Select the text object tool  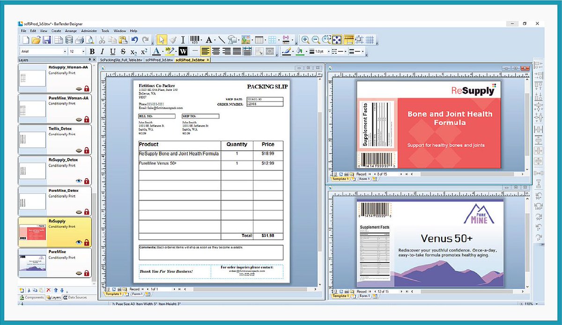click(208, 40)
